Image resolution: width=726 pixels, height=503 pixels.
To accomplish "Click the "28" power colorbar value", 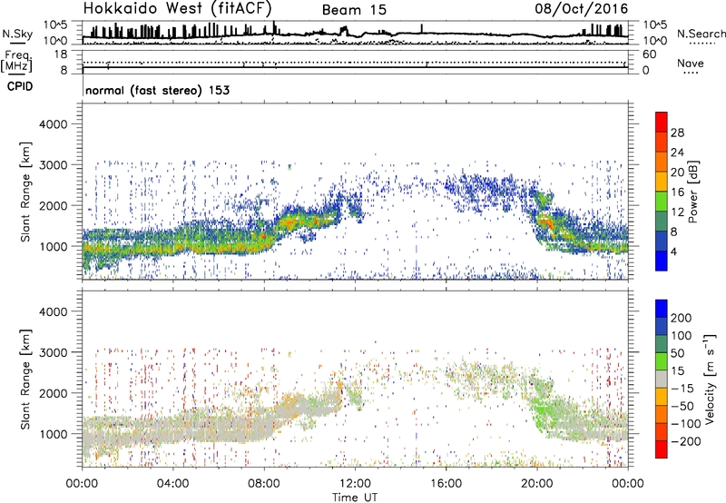I will click(677, 133).
